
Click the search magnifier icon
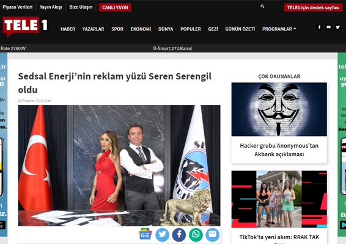pyautogui.click(x=262, y=6)
